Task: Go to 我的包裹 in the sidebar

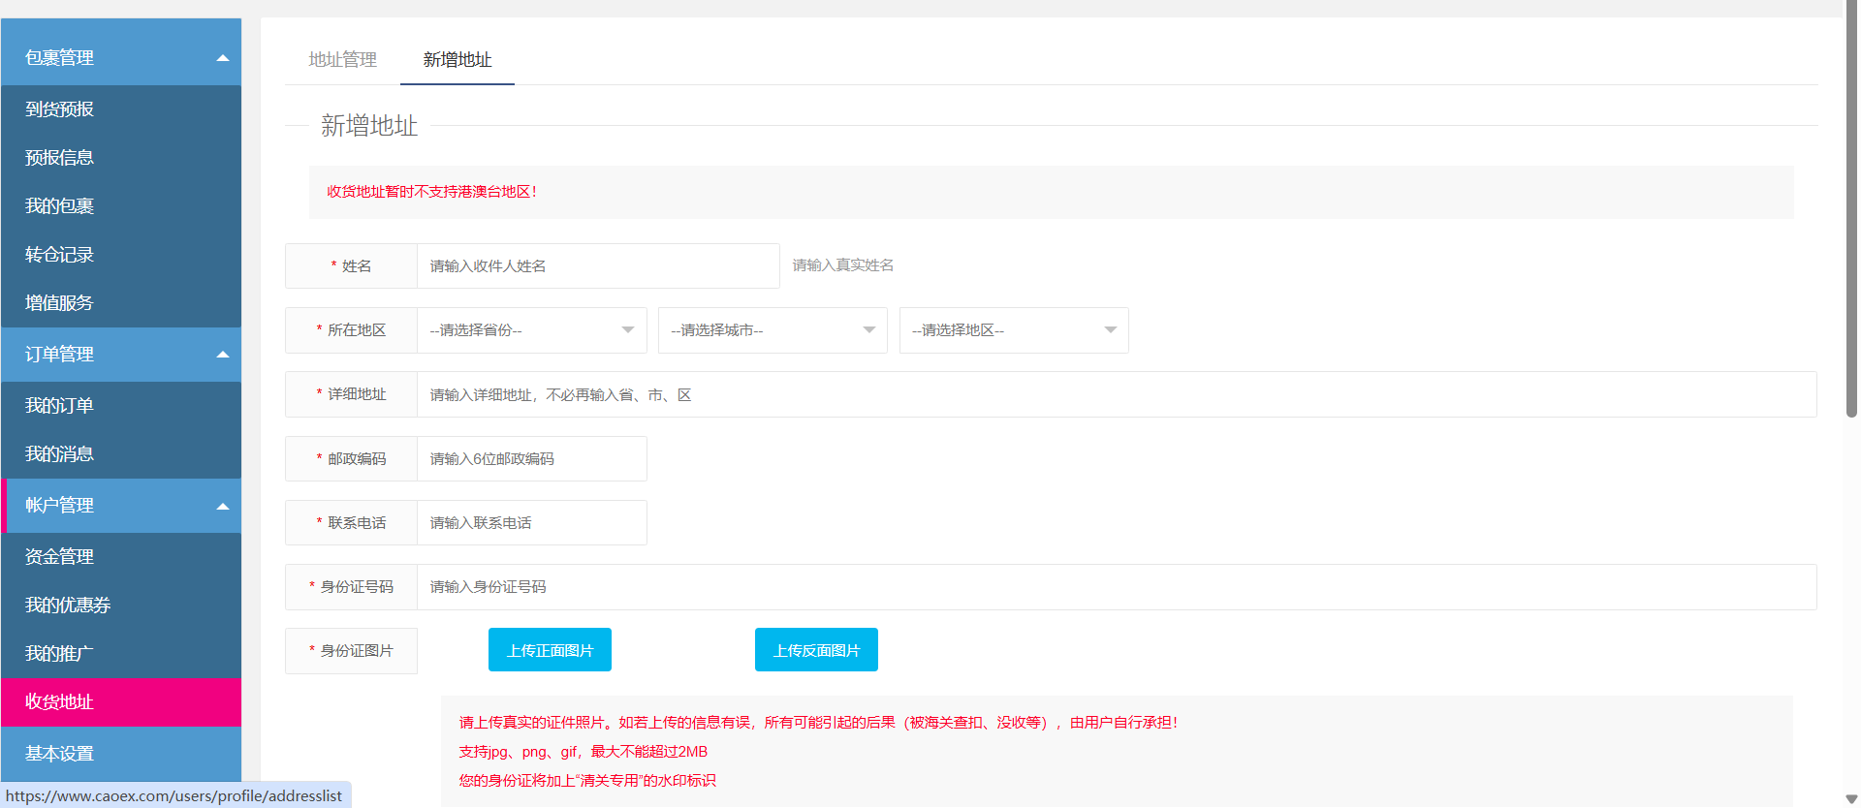Action: [60, 206]
